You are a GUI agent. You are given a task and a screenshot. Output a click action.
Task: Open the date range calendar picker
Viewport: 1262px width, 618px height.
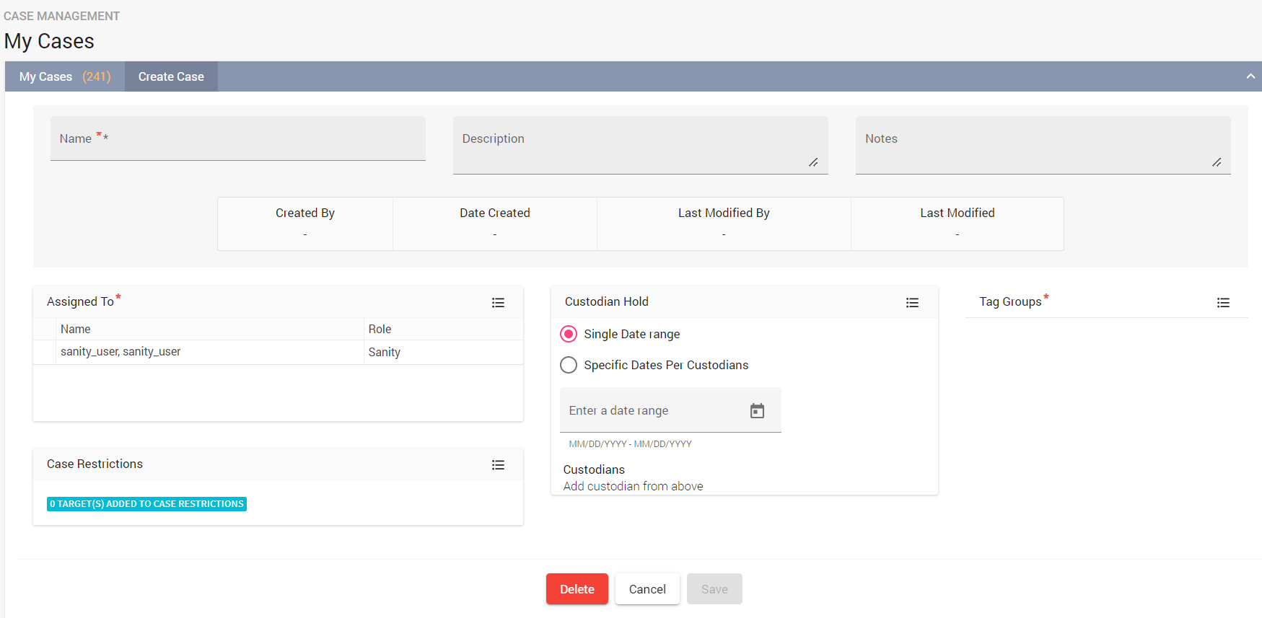click(757, 411)
